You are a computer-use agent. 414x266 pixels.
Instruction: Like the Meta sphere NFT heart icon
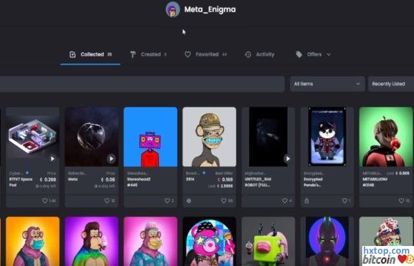(105, 201)
